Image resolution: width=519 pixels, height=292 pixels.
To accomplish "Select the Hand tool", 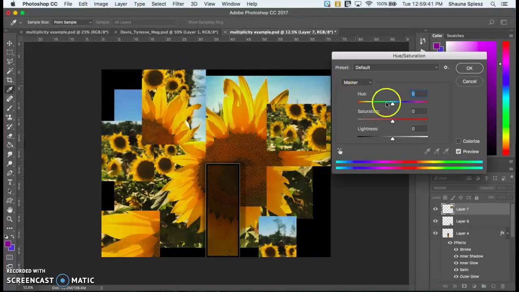I will (x=10, y=210).
